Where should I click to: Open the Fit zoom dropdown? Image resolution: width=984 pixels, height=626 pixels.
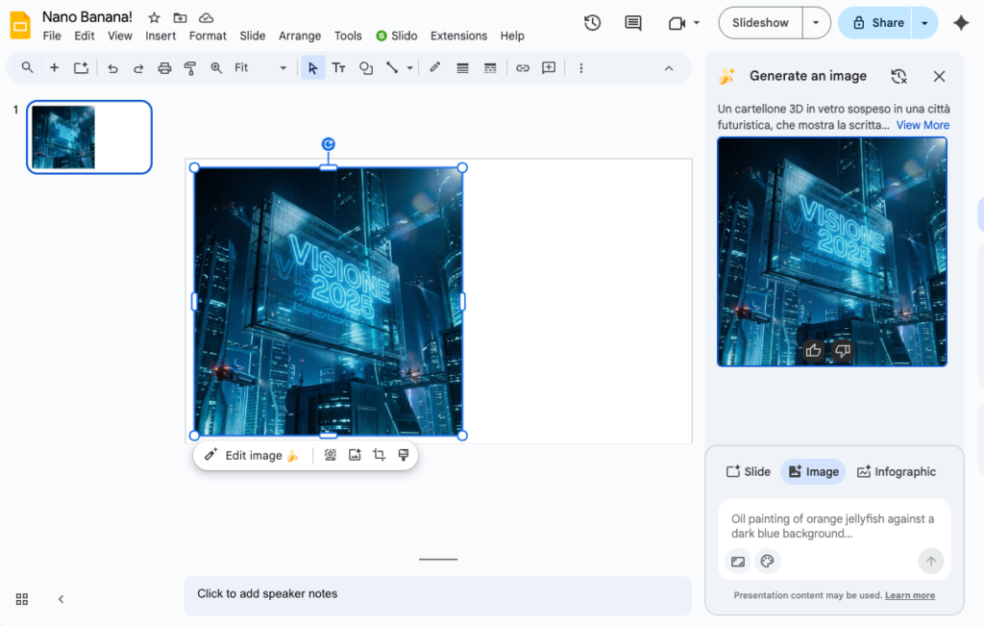pos(260,68)
